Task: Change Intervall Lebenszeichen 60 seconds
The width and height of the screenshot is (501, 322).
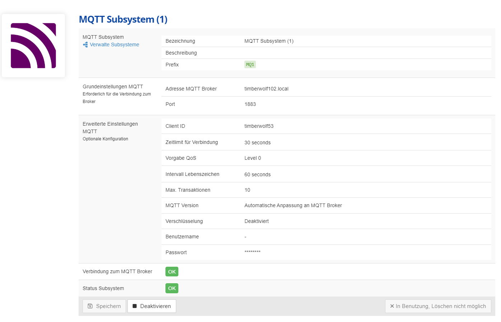Action: point(257,174)
